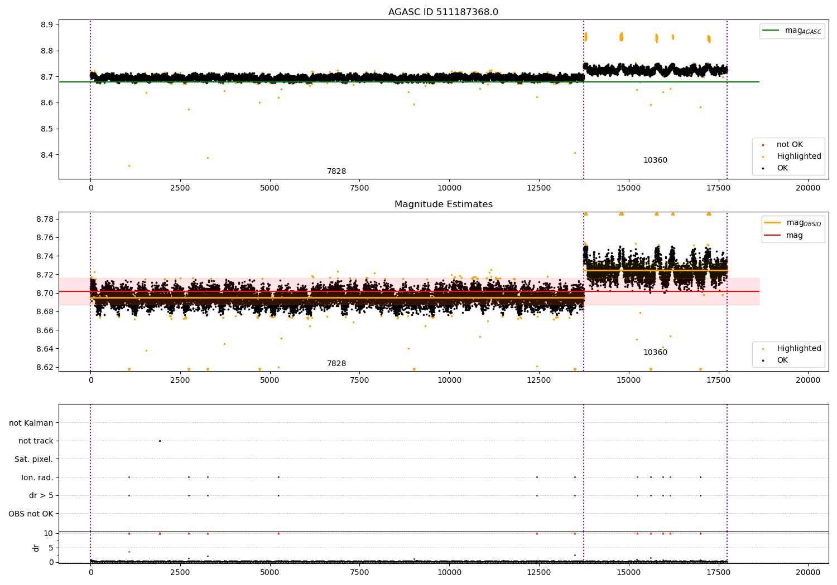Click the 15000 x-tick under the bottom plot
Image resolution: width=837 pixels, height=585 pixels.
coord(628,572)
